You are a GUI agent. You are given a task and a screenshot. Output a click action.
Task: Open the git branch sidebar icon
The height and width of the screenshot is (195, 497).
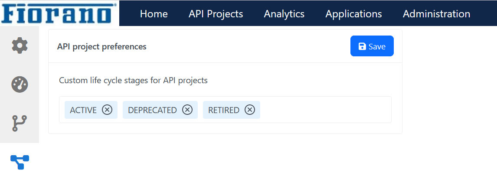(20, 123)
